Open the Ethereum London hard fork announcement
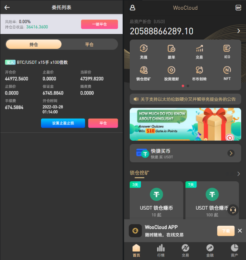 pos(185,99)
